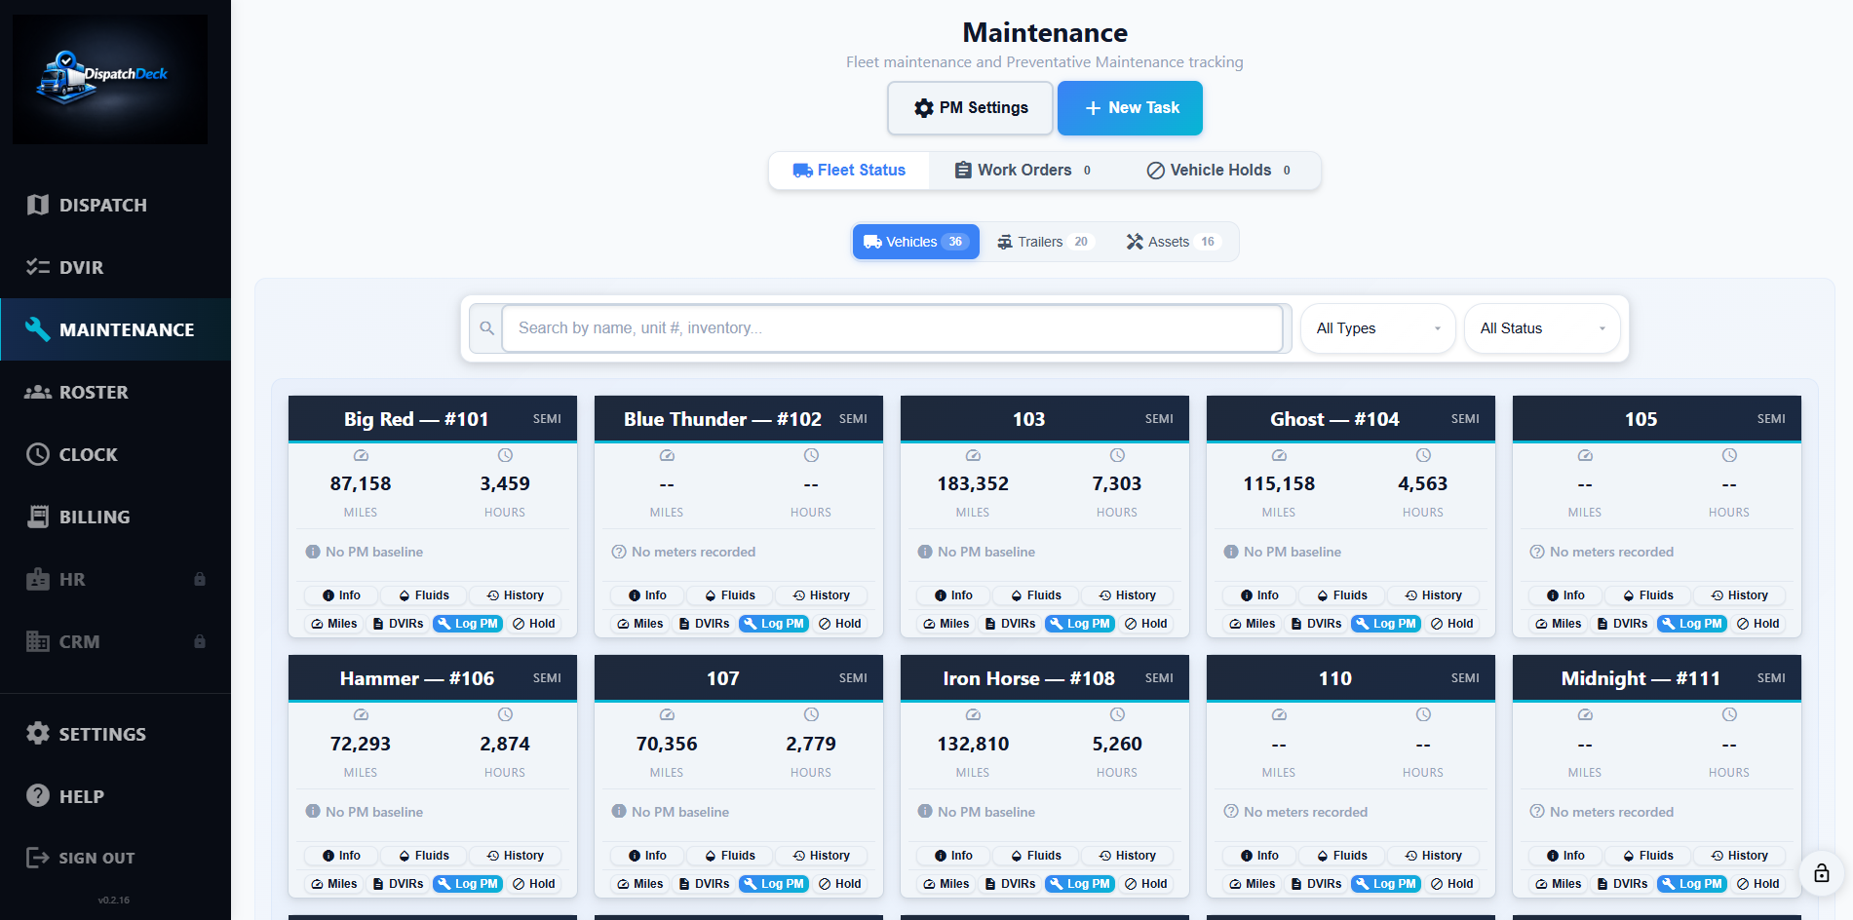
Task: Click the locked HR sidebar item
Action: tap(68, 579)
